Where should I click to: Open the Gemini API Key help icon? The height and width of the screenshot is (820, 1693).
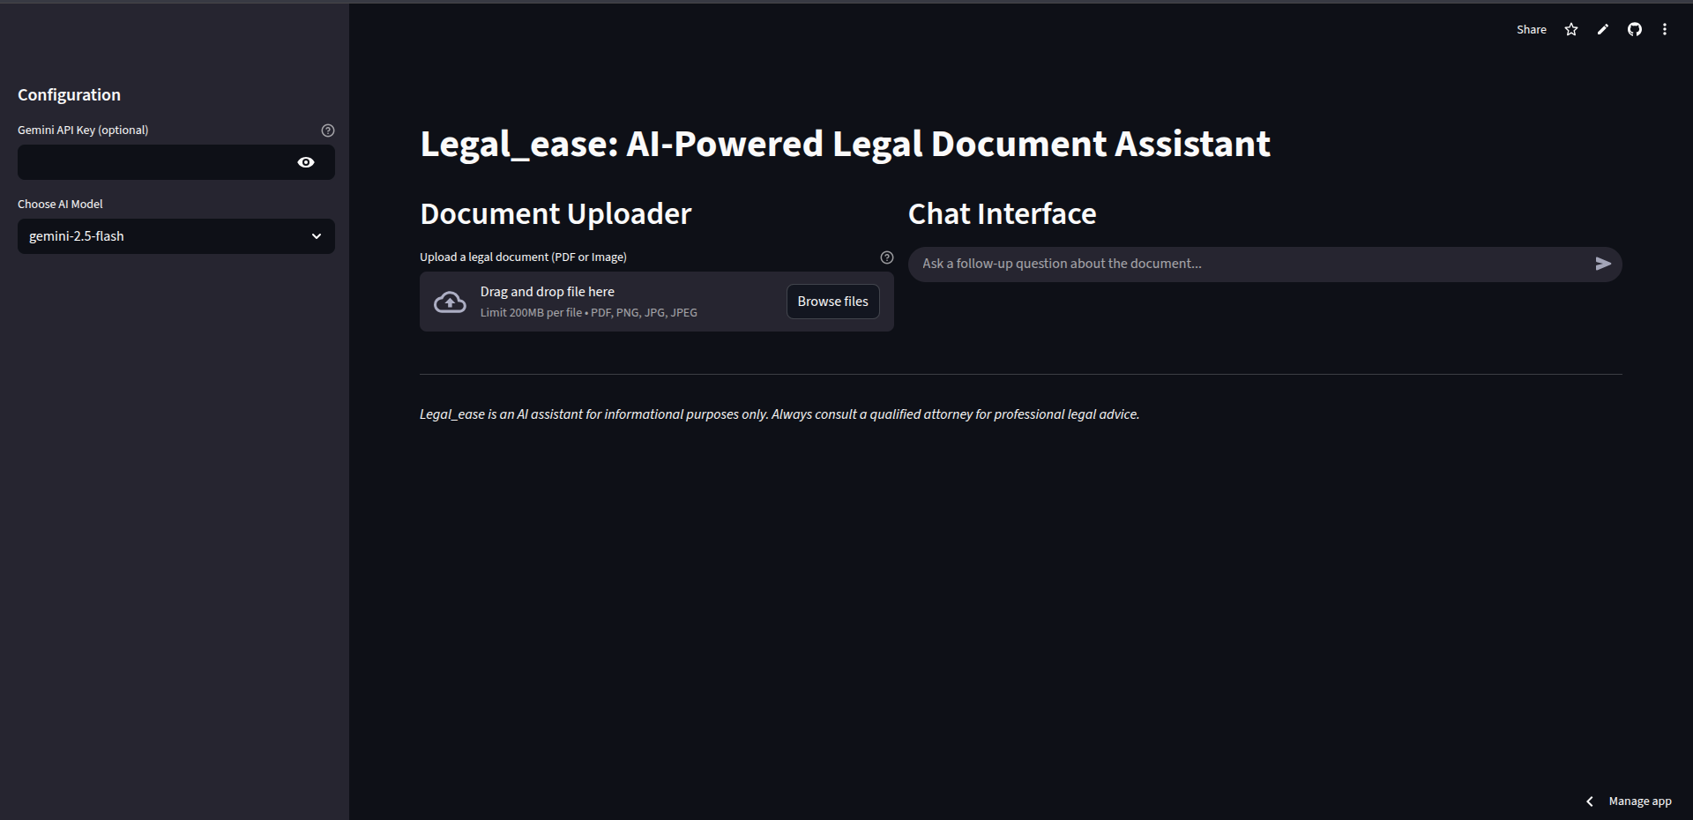[x=328, y=130]
